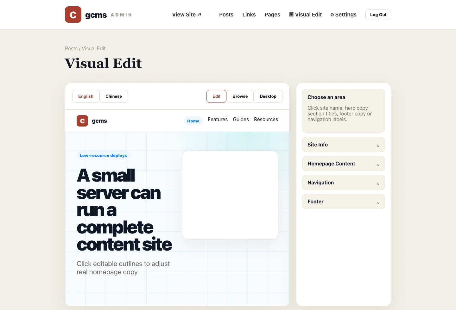456x310 pixels.
Task: Expand the Homepage Content section
Action: (x=344, y=164)
